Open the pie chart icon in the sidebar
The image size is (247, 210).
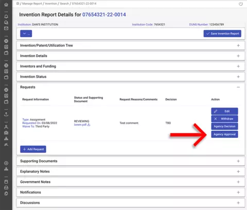click(x=6, y=194)
